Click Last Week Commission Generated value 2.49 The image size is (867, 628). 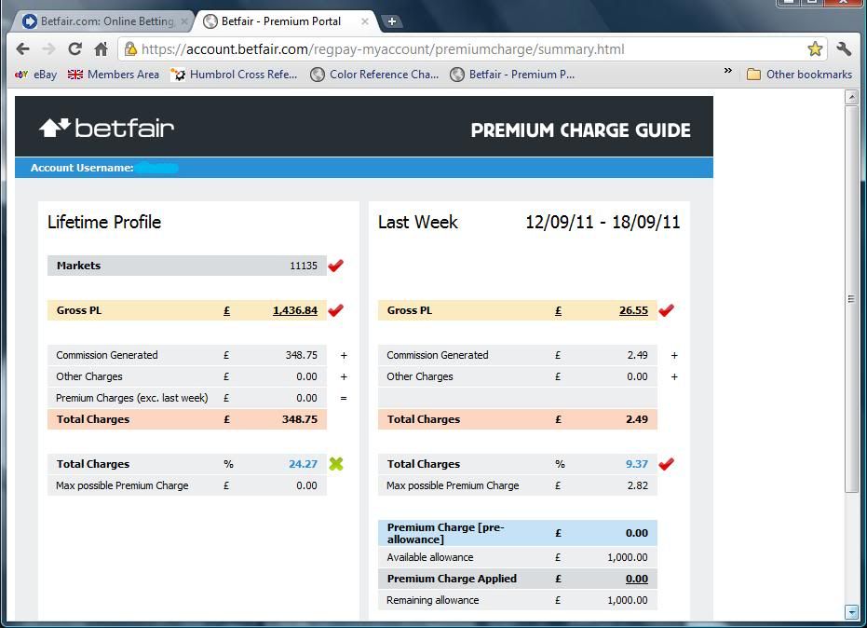[x=638, y=355]
